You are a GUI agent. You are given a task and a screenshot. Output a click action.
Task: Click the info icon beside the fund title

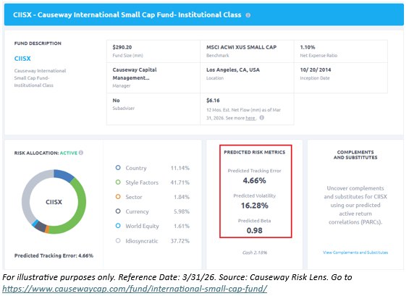[248, 15]
